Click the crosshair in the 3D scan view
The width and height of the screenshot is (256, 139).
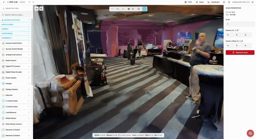pos(128,72)
